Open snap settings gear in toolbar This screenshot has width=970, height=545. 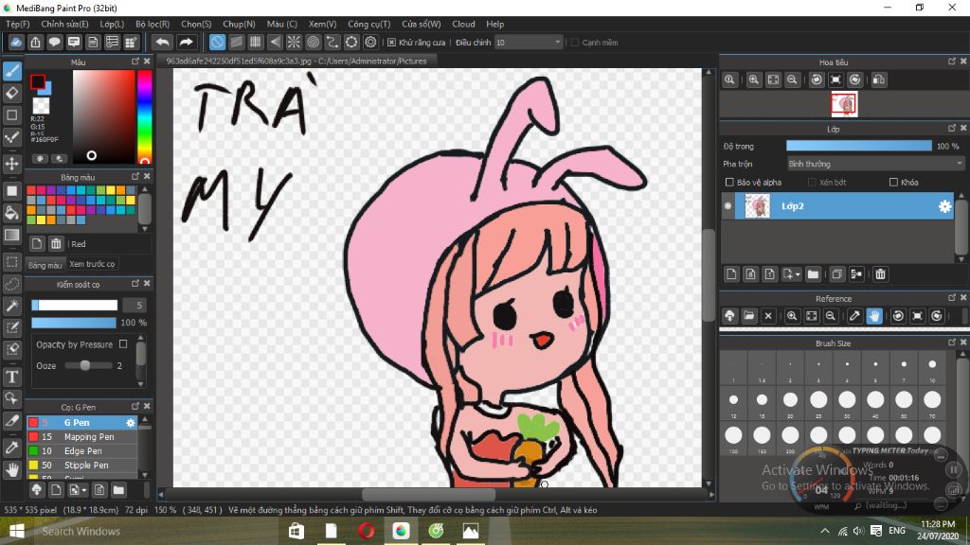[370, 42]
